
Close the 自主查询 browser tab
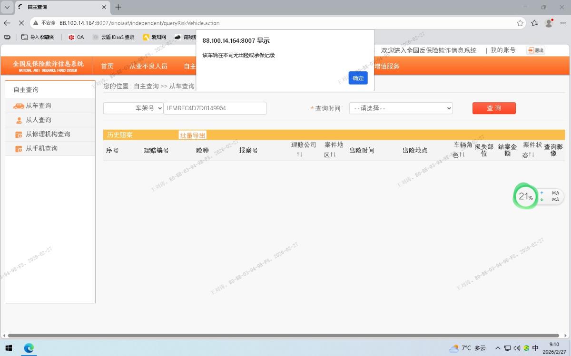coord(104,7)
